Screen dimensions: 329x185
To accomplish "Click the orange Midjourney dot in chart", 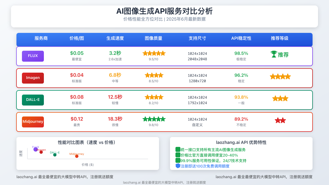I will (x=77, y=156).
